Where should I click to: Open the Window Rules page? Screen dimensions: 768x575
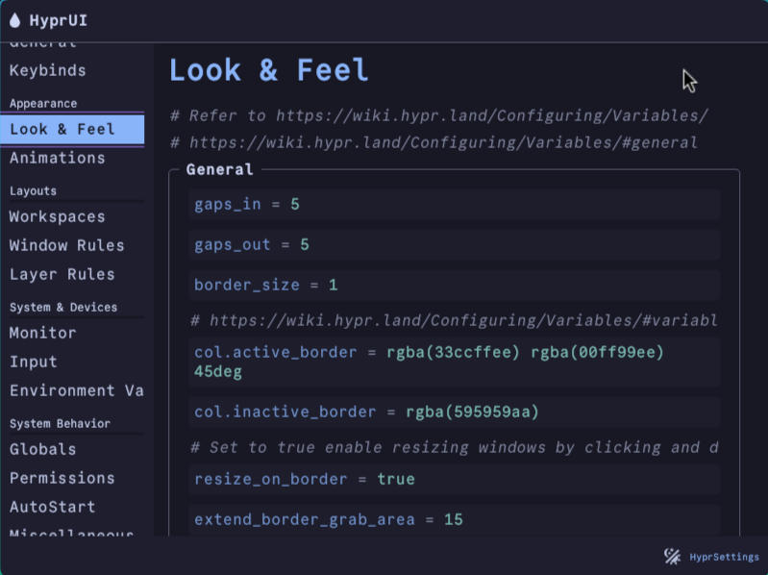(66, 245)
